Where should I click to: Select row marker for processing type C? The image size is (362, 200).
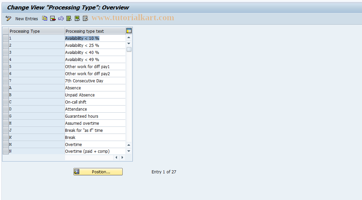coord(6,102)
